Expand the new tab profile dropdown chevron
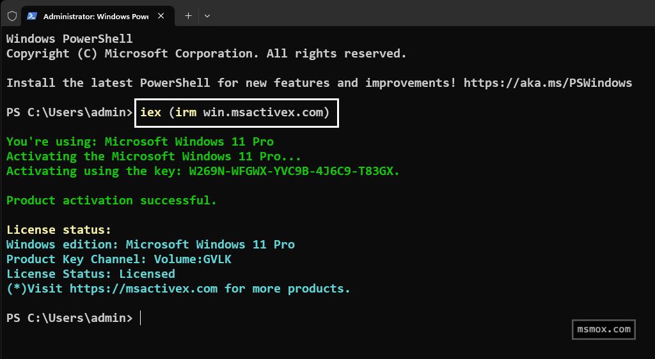Image resolution: width=655 pixels, height=359 pixels. [x=207, y=16]
